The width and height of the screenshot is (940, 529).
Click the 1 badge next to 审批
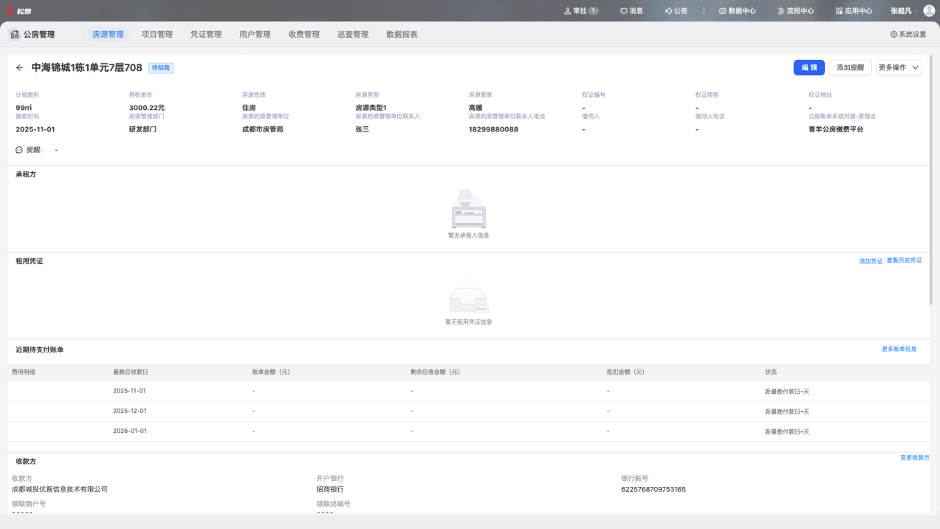point(593,11)
